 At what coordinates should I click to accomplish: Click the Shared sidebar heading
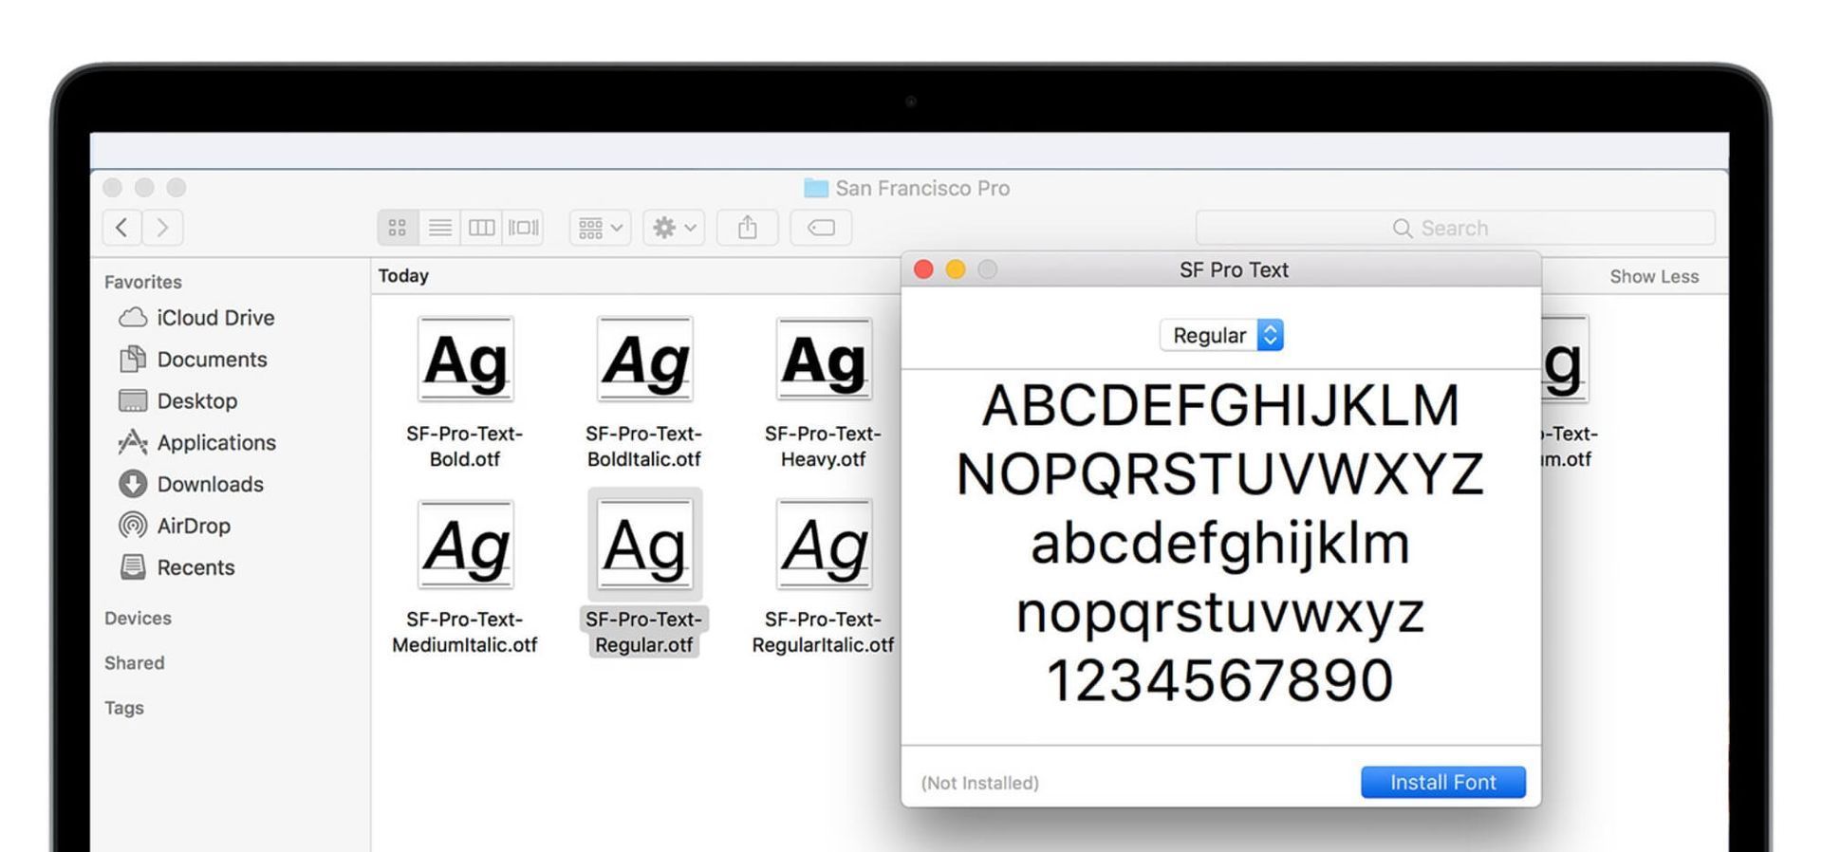pyautogui.click(x=134, y=663)
